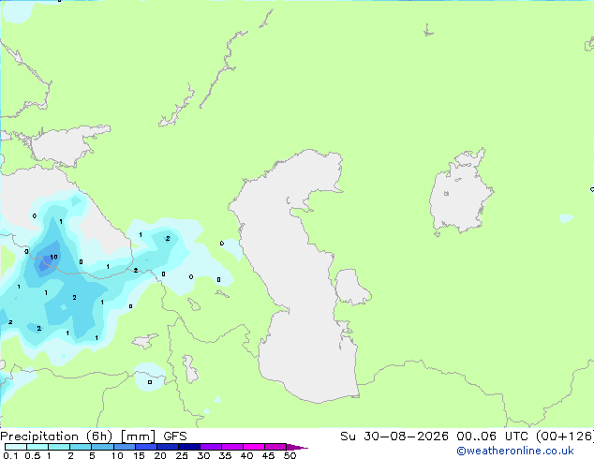Viewport: 594px width, 459px height.
Task: Click the 0.1–0.5 mm legend color box
Action: click(16, 447)
